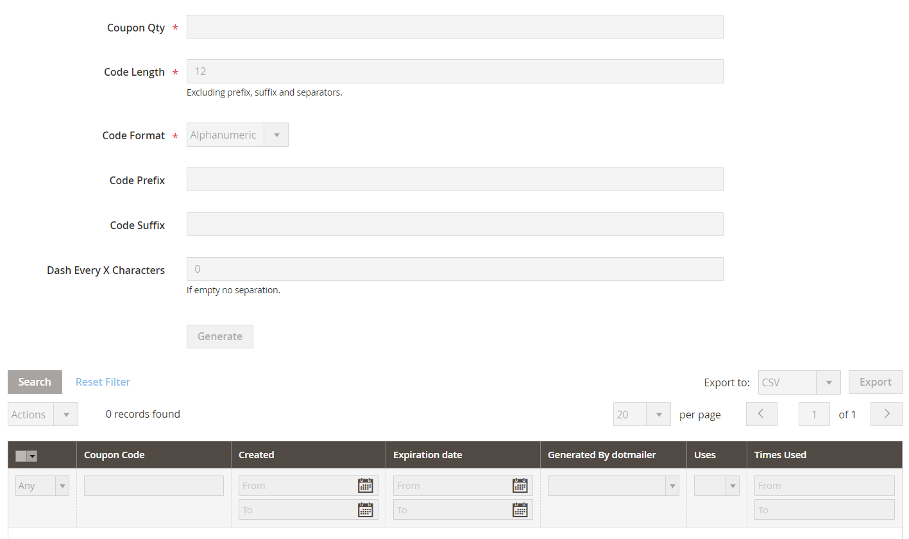Focus the Code Suffix field
The height and width of the screenshot is (539, 909).
click(x=455, y=225)
